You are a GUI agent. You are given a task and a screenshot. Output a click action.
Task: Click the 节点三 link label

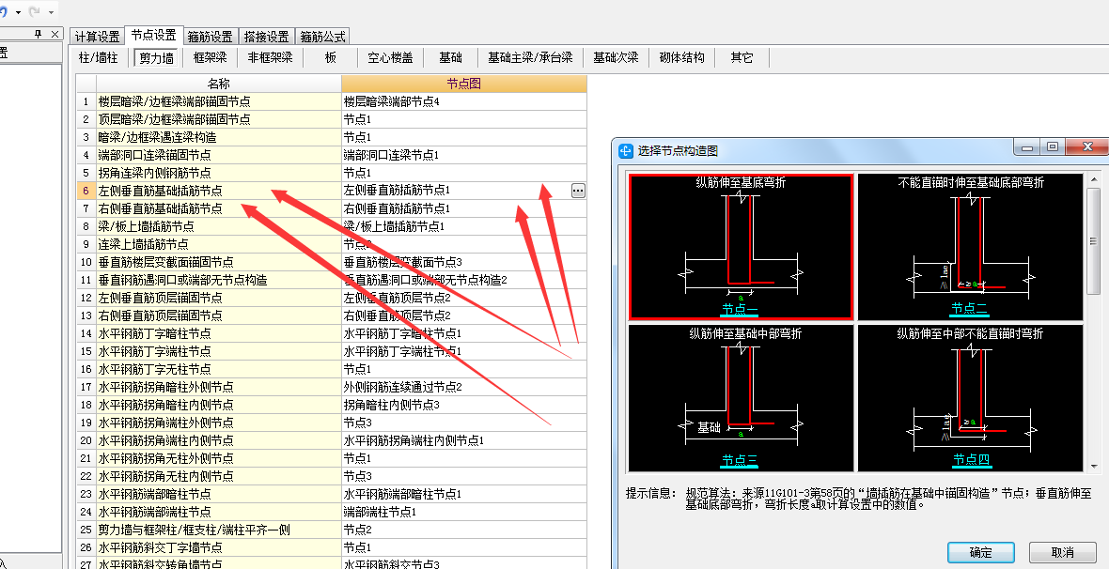740,460
